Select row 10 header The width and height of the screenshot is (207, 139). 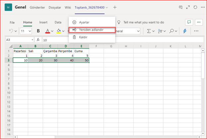tap(9, 93)
